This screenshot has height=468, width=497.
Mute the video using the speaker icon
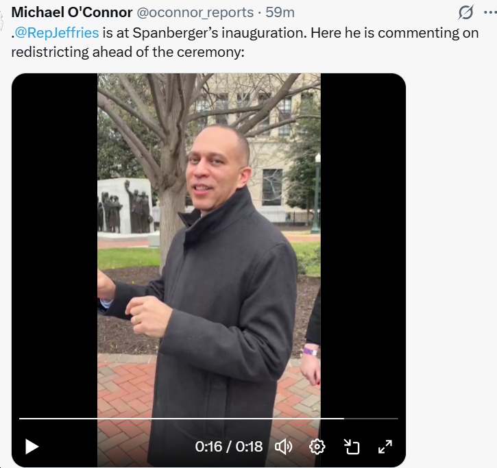284,447
